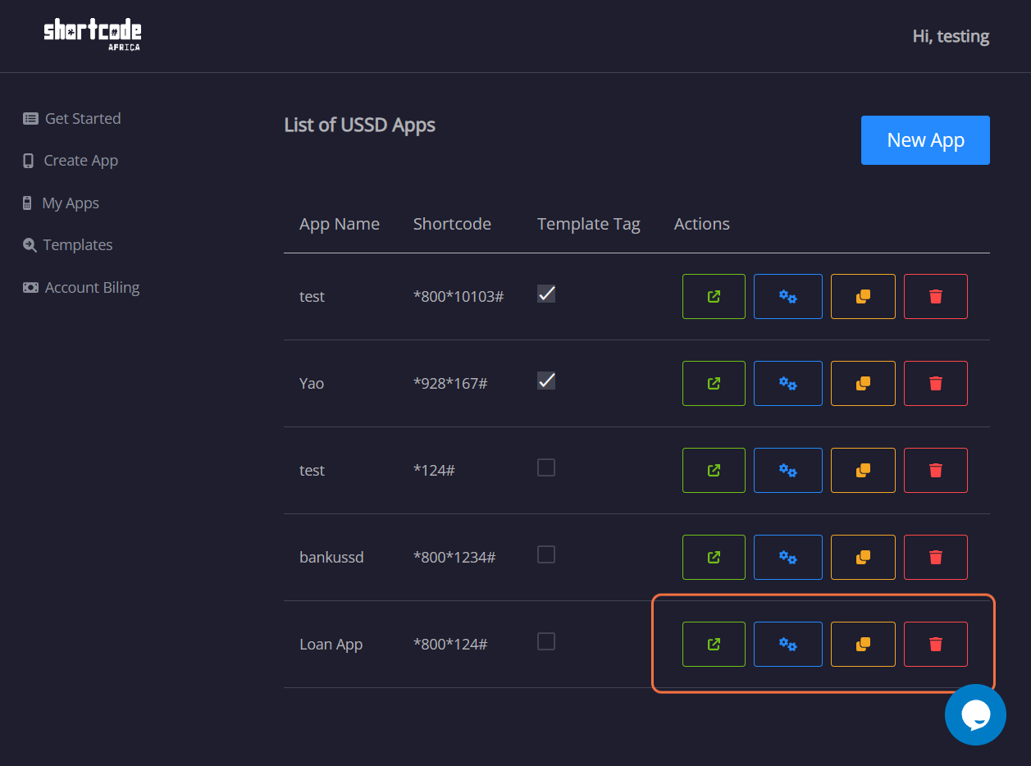Delete the Yao app with trash icon

pos(936,383)
